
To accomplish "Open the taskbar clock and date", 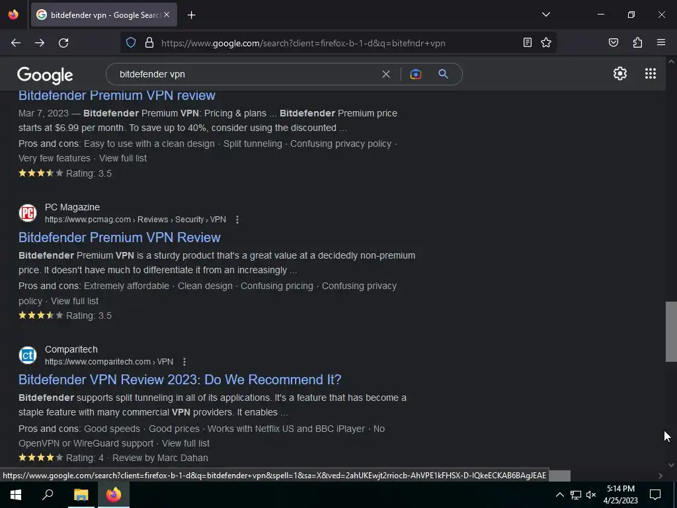I will pyautogui.click(x=620, y=495).
